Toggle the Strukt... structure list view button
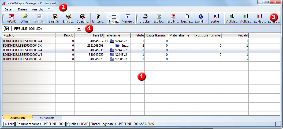283x129 pixels. tap(114, 19)
